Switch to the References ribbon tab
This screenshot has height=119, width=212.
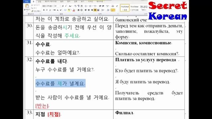tap(62, 1)
